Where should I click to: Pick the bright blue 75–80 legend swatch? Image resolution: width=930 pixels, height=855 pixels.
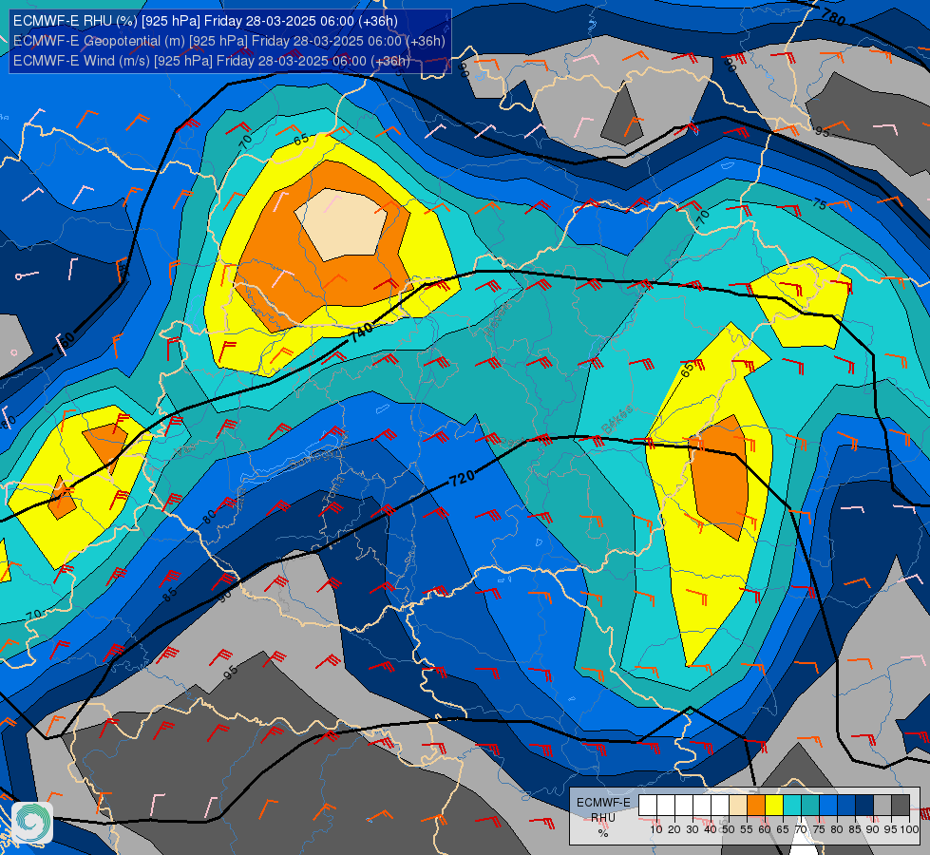pyautogui.click(x=828, y=806)
